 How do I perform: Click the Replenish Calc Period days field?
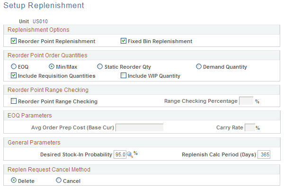pyautogui.click(x=264, y=154)
